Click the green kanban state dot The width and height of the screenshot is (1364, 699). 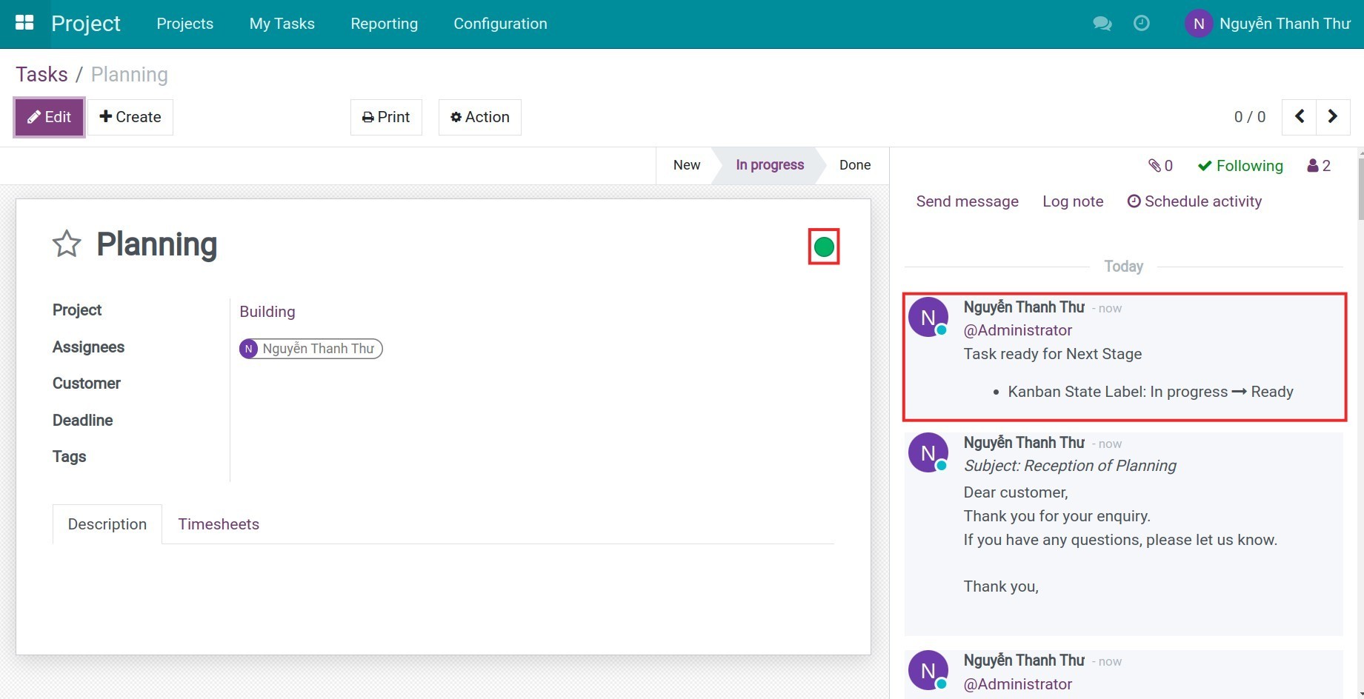pyautogui.click(x=824, y=247)
